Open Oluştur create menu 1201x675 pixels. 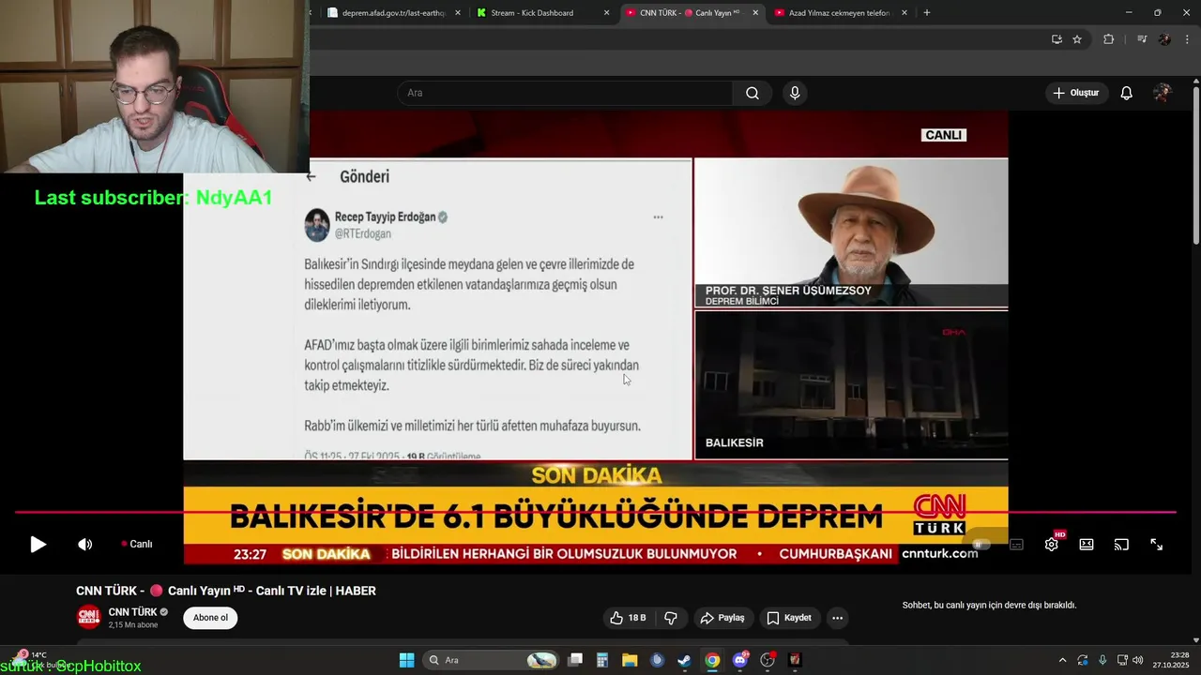pos(1075,93)
